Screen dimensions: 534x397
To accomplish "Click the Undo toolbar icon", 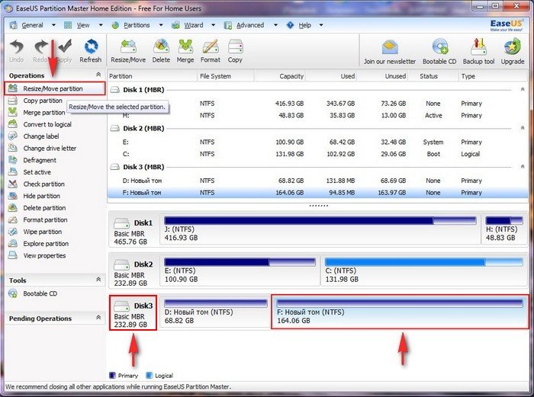I will 16,51.
